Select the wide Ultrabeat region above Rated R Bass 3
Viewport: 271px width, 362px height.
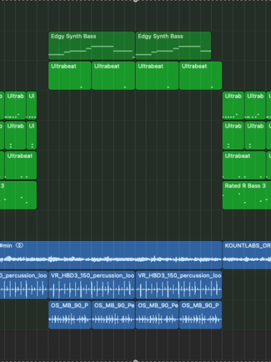click(244, 165)
